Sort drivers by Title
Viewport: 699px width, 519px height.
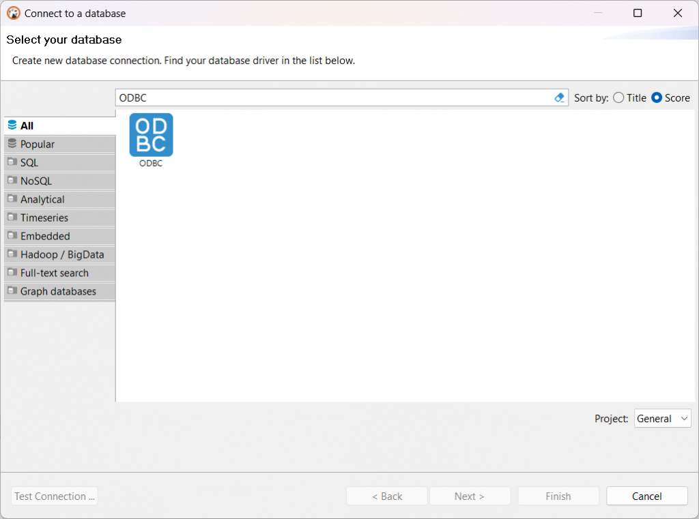(x=629, y=98)
